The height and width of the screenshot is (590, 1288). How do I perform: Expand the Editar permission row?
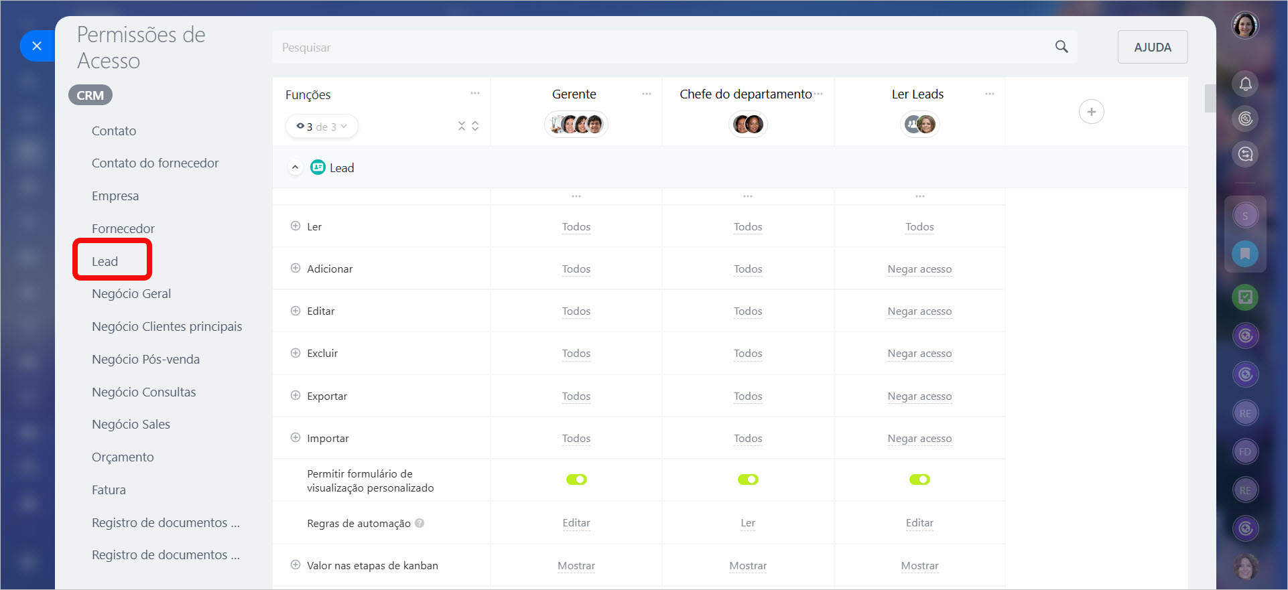point(295,311)
